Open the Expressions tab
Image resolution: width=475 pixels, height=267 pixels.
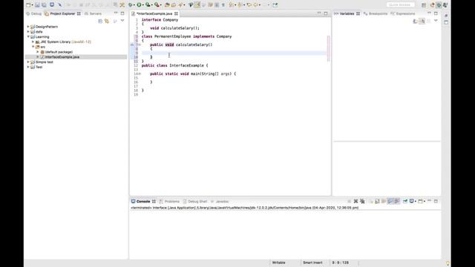(x=403, y=13)
